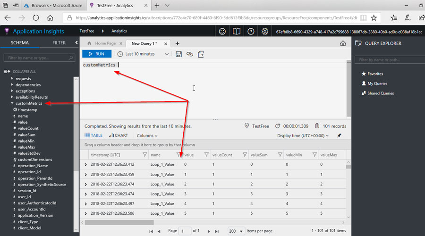The height and width of the screenshot is (236, 425).
Task: Switch to the FILTER tab
Action: click(x=59, y=43)
